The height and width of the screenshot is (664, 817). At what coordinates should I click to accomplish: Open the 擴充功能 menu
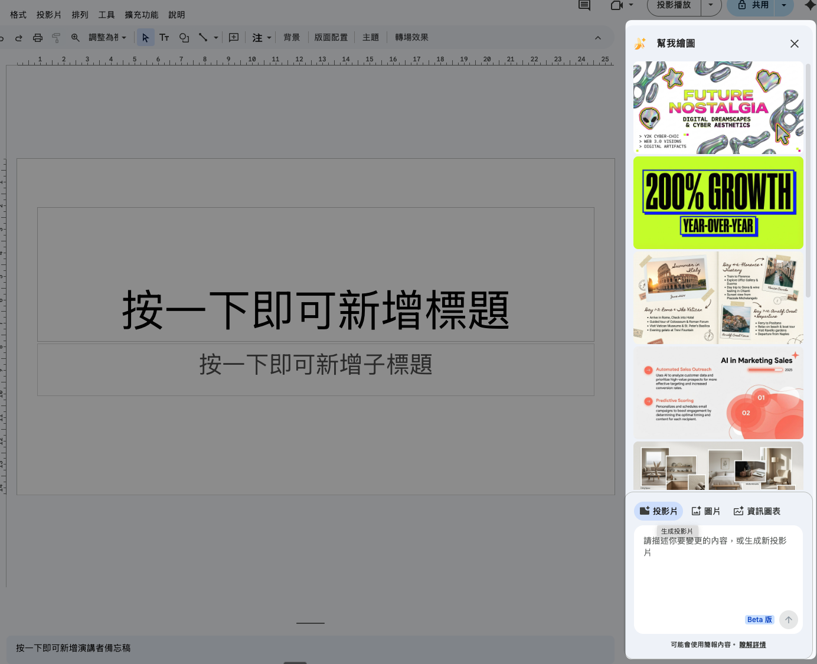click(142, 15)
